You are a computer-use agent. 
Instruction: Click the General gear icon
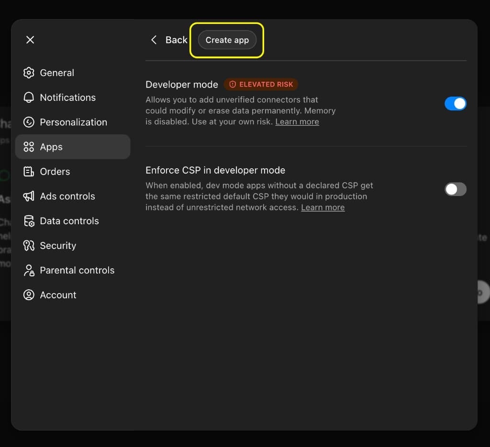pyautogui.click(x=29, y=73)
